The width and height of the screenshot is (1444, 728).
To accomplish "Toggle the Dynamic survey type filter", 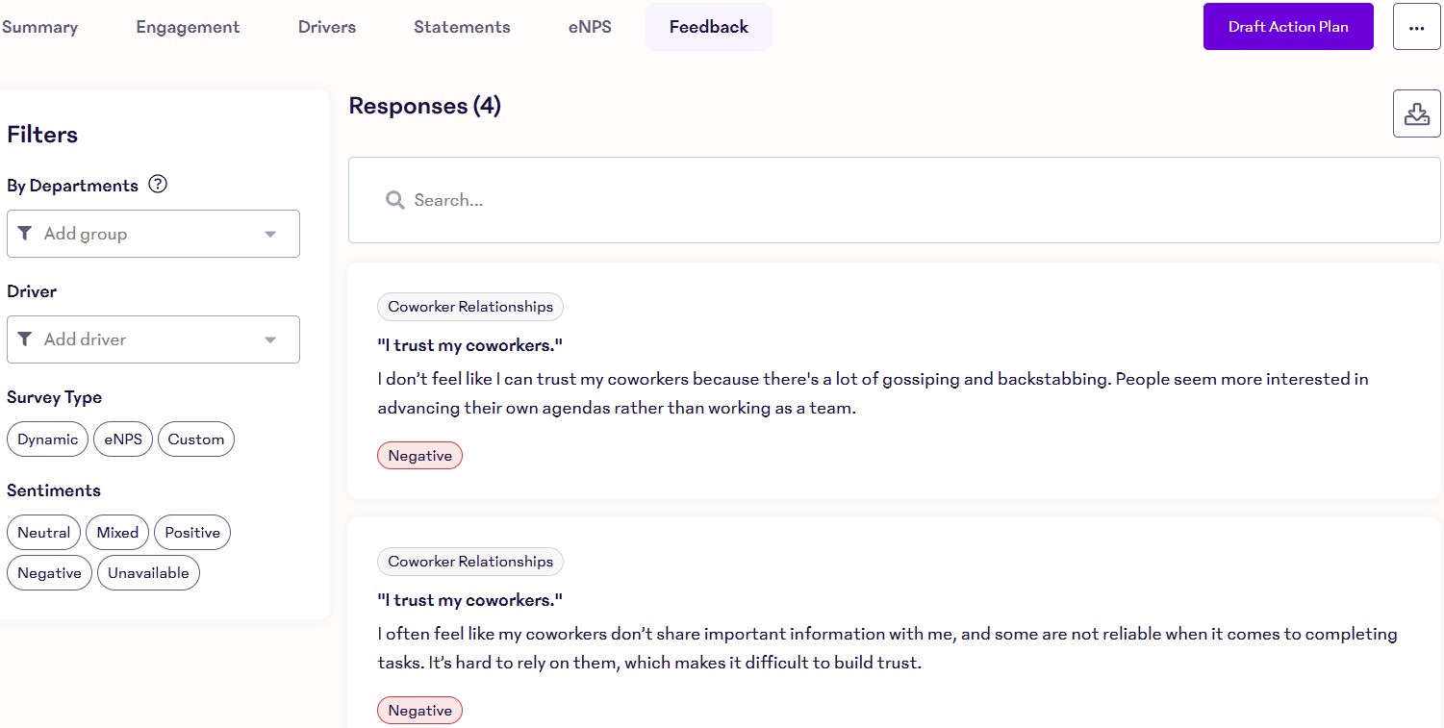I will coord(47,439).
